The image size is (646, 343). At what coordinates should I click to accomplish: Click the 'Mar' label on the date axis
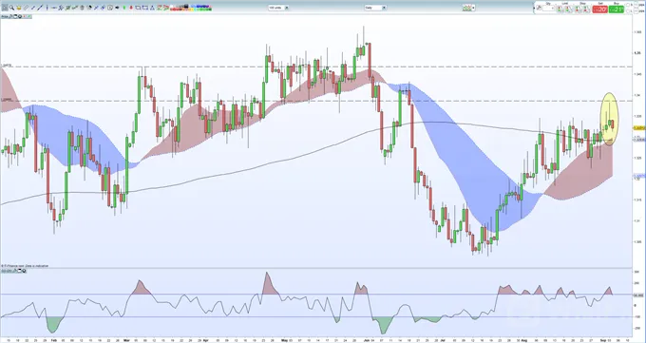(x=126, y=340)
